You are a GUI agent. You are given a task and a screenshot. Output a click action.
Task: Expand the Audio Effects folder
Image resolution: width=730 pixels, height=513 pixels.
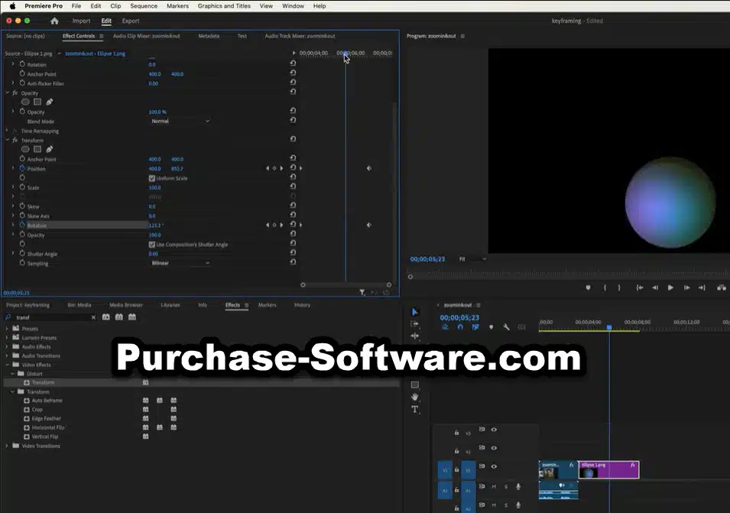pyautogui.click(x=7, y=346)
